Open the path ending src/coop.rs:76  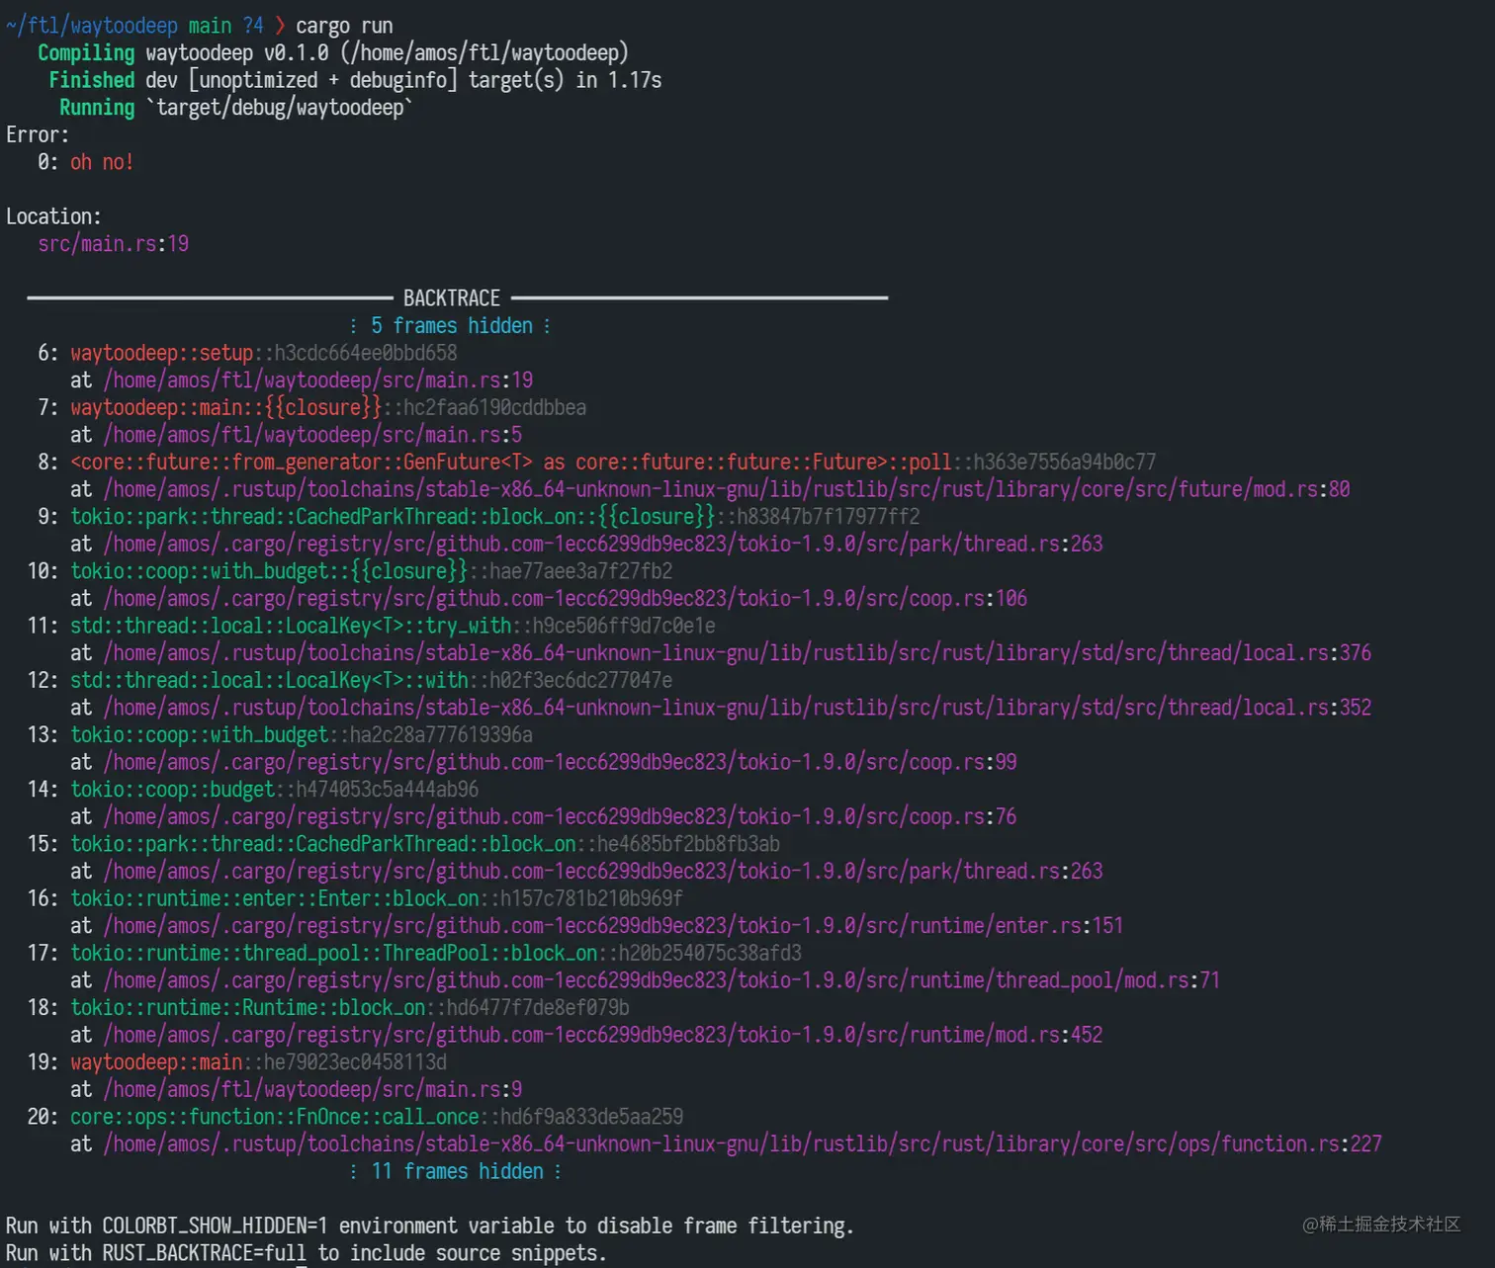coord(560,816)
